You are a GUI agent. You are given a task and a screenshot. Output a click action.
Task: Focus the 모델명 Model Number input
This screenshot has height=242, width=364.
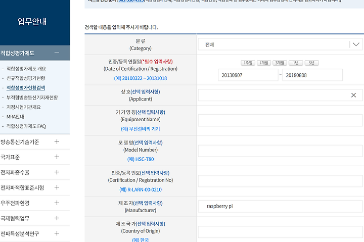(280, 151)
